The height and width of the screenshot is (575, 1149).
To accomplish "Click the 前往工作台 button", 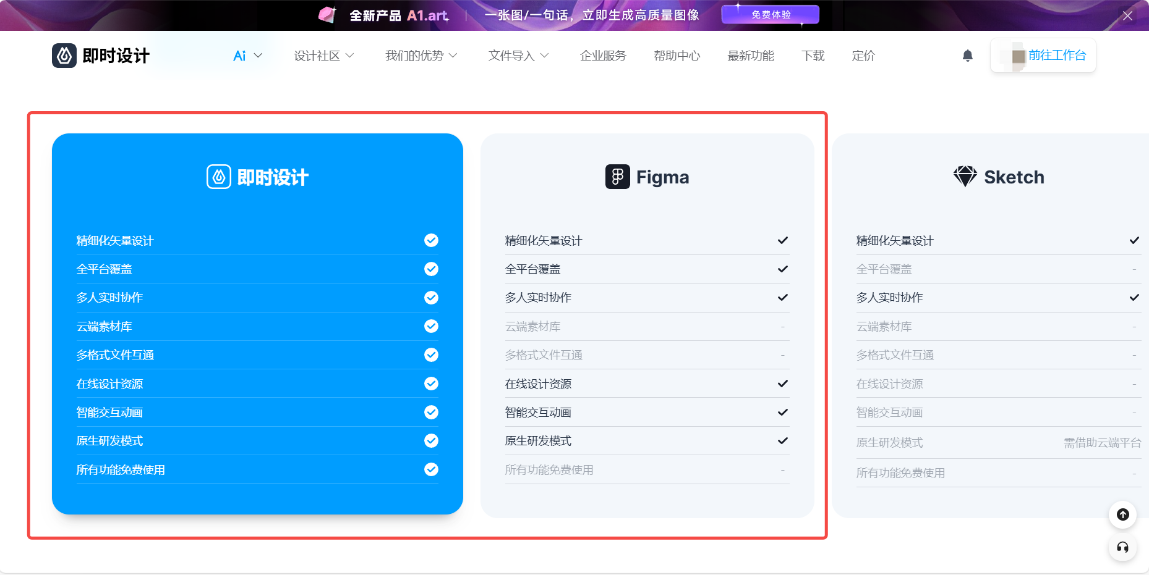I will [x=1043, y=56].
